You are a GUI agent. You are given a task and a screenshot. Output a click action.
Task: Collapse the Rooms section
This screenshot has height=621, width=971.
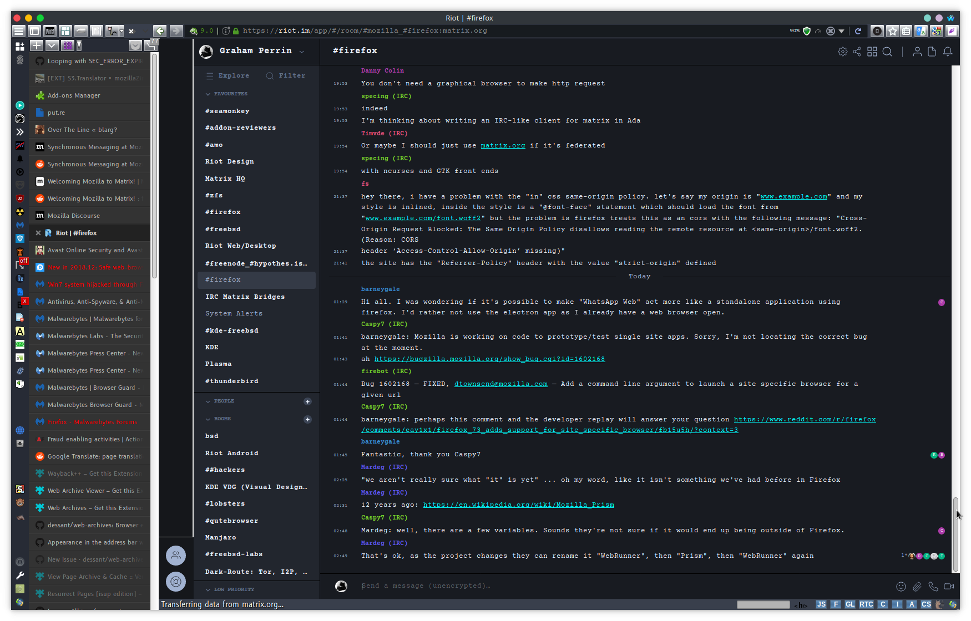219,419
